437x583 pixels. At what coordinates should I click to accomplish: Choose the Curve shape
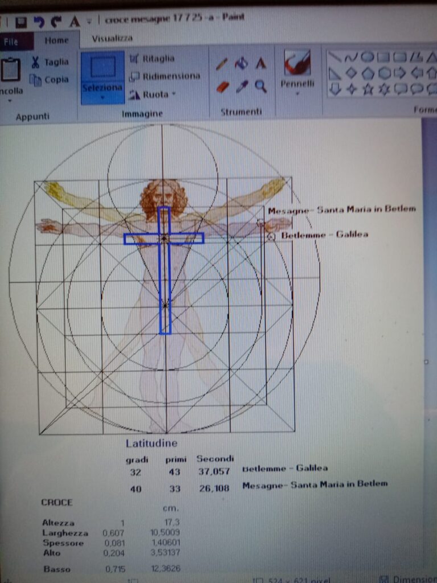click(x=351, y=57)
